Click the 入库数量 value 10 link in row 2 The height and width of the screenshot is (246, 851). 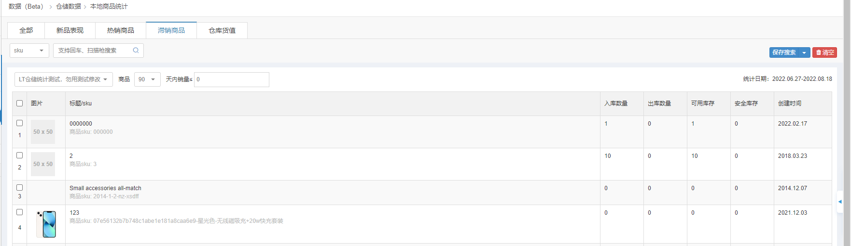point(608,156)
